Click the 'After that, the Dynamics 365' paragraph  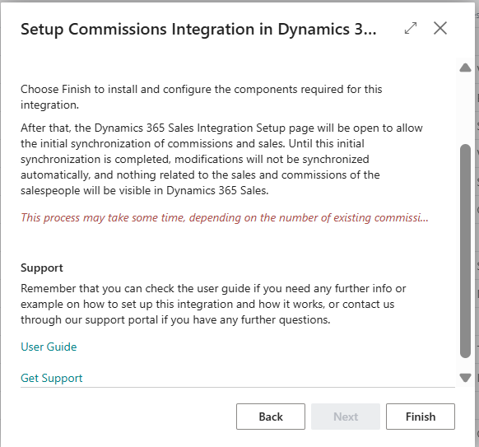tap(221, 159)
